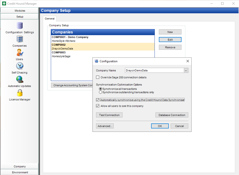Untick Automatically synchronise using Data Synchroniser
This screenshot has height=175, width=239.
point(98,100)
